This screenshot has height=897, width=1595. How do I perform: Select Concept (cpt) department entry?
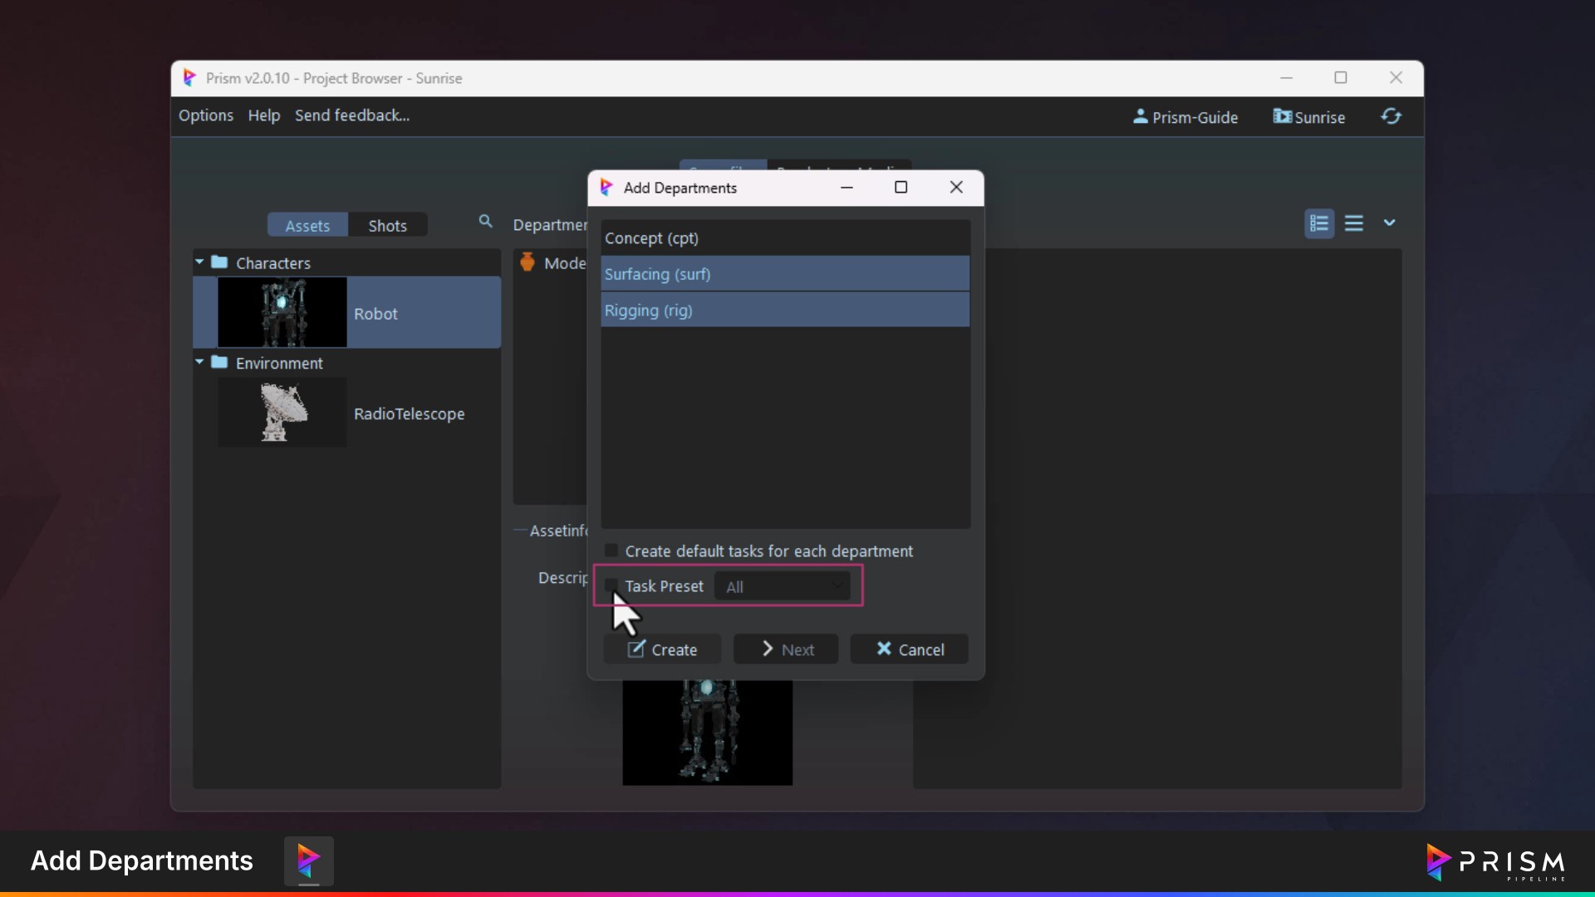pos(785,238)
